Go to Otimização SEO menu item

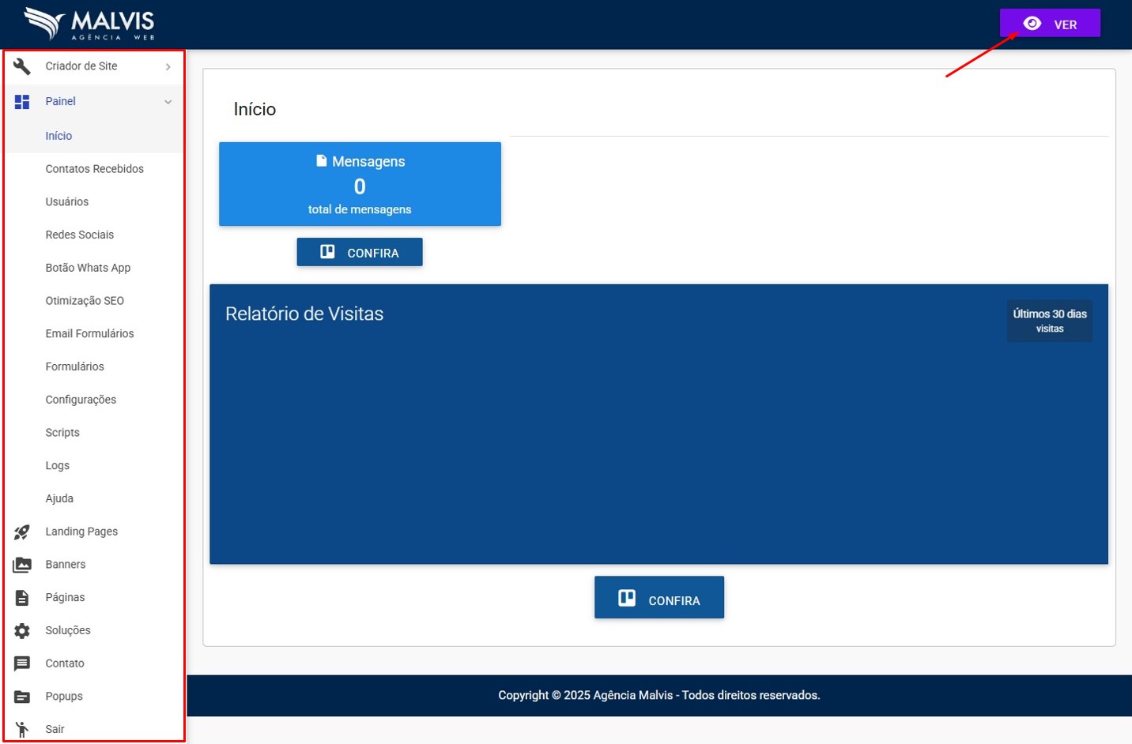pyautogui.click(x=85, y=301)
